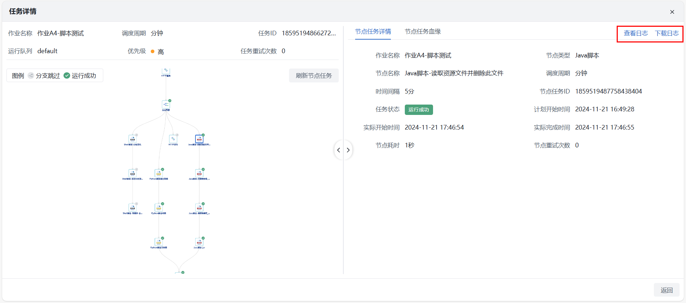This screenshot has height=303, width=686.
Task: Select the HTTP访问 node icon
Action: coord(173,139)
